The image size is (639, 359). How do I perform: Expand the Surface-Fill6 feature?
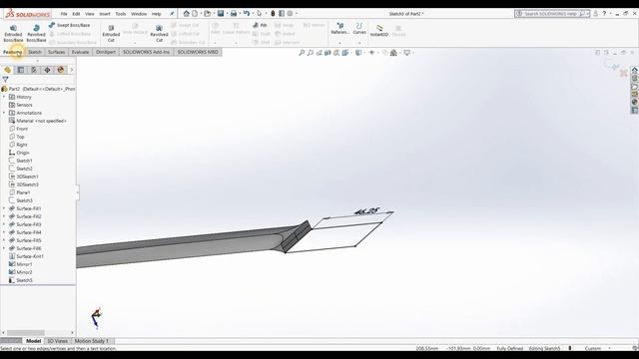(x=4, y=248)
